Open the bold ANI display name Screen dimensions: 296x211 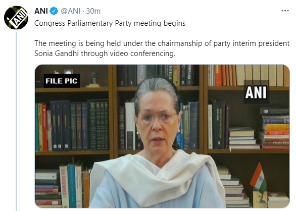[x=41, y=11]
